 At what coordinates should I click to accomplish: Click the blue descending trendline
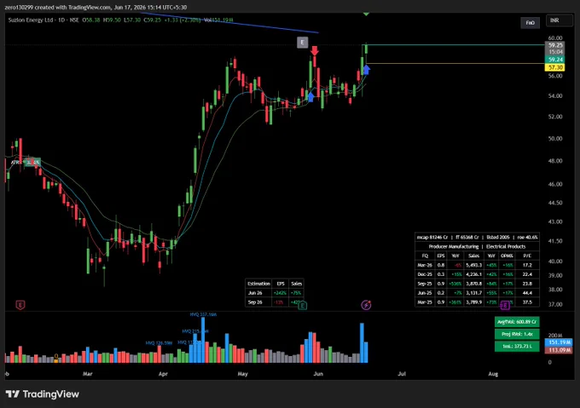(x=229, y=22)
